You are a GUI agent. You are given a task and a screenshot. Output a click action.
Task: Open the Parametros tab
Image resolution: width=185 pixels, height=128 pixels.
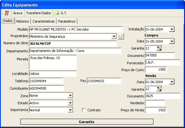67,21
